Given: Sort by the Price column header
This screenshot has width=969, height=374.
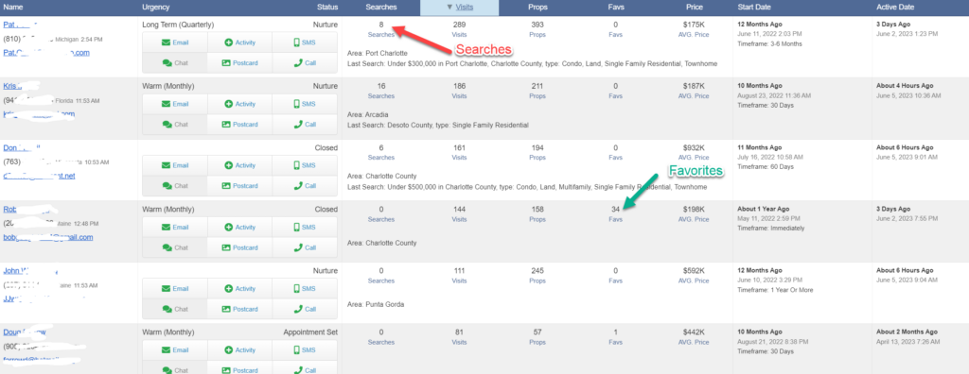Looking at the screenshot, I should [694, 8].
